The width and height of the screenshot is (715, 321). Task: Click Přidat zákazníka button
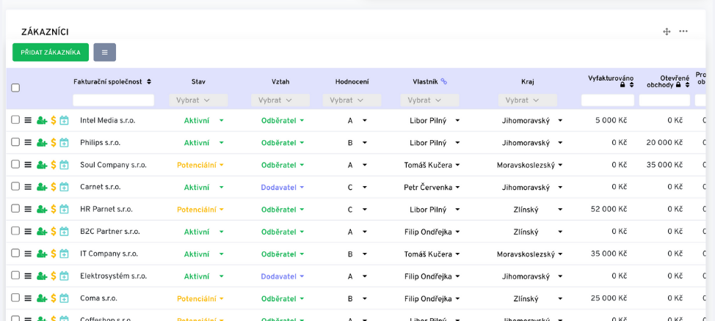(x=51, y=52)
